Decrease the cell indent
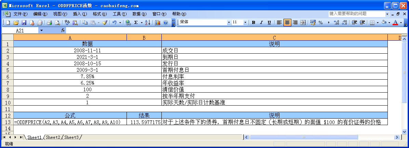The width and height of the screenshot is (409, 148). click(354, 23)
